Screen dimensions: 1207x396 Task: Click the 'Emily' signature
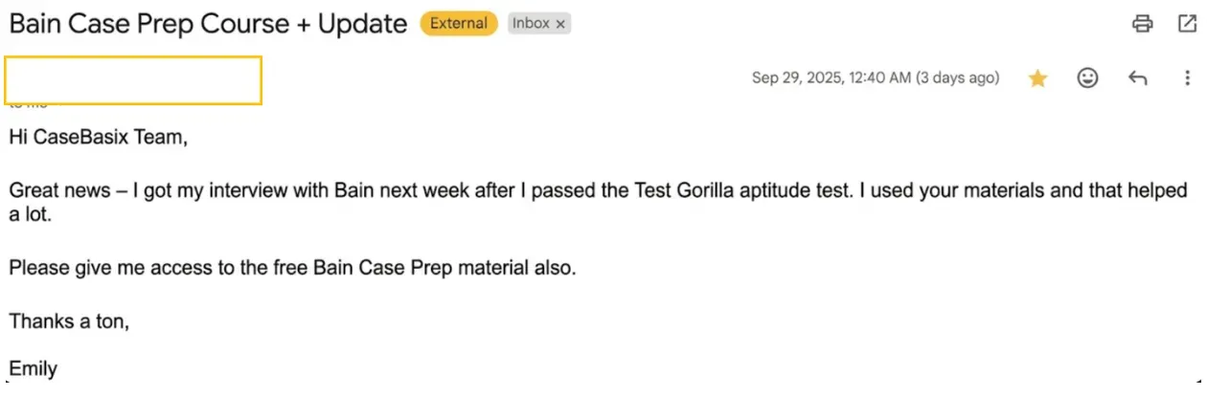[34, 368]
